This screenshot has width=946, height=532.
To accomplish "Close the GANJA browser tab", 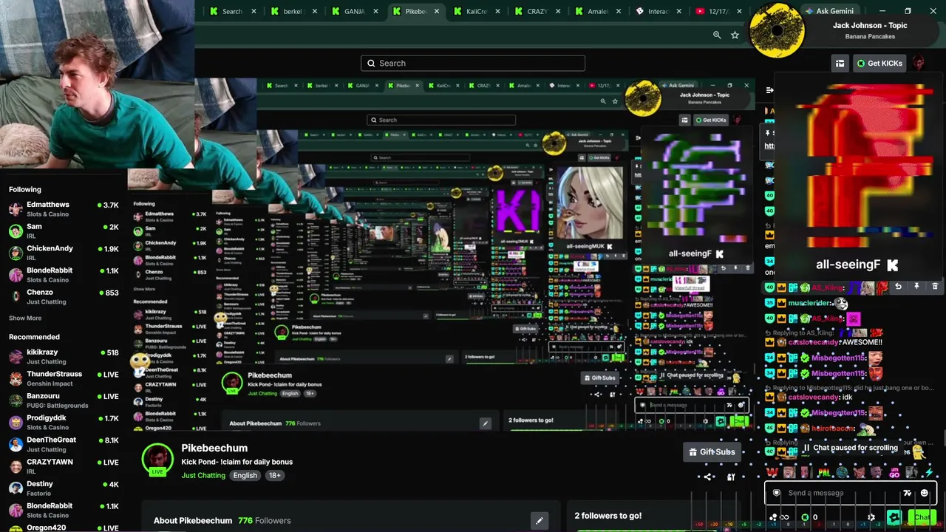I will point(375,11).
